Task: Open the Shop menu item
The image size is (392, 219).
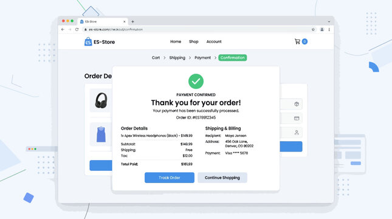Action: point(193,41)
